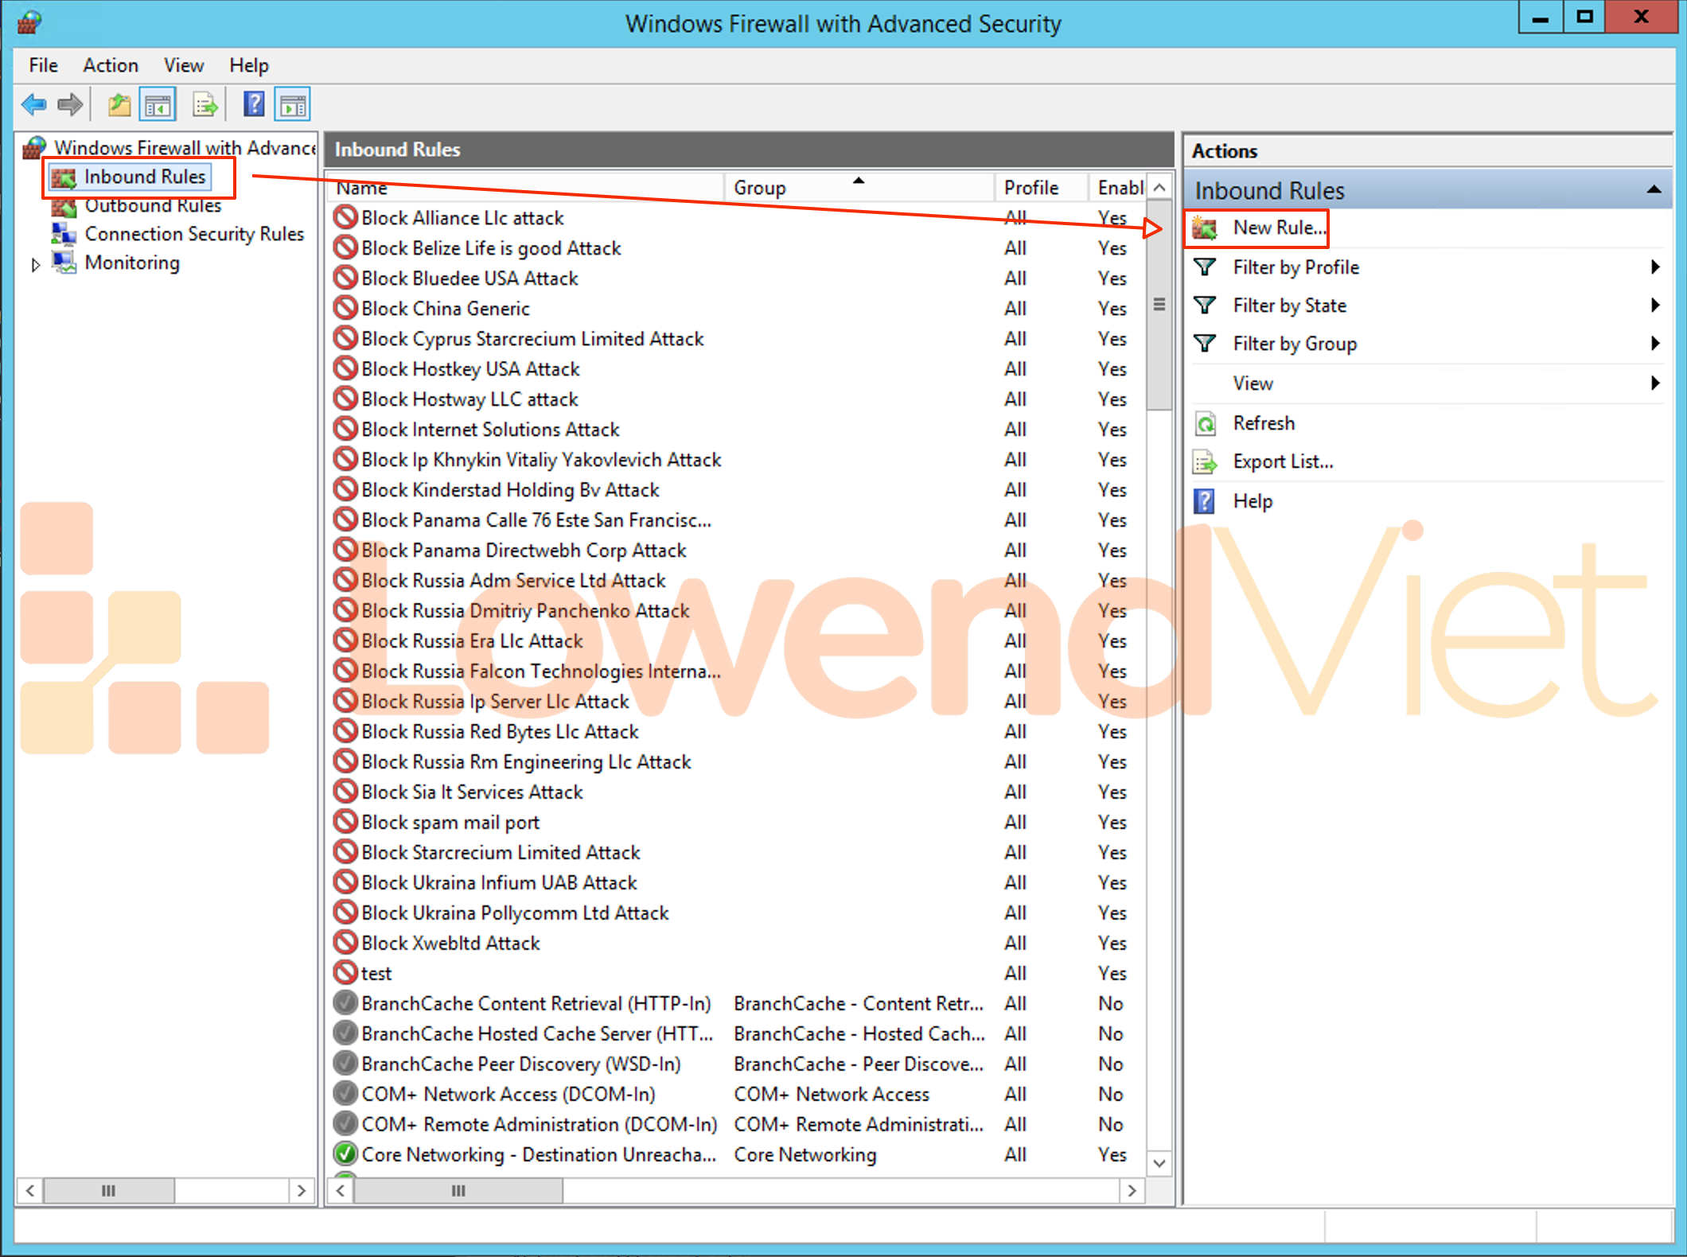
Task: Click the New Rule icon in Actions
Action: [1205, 228]
